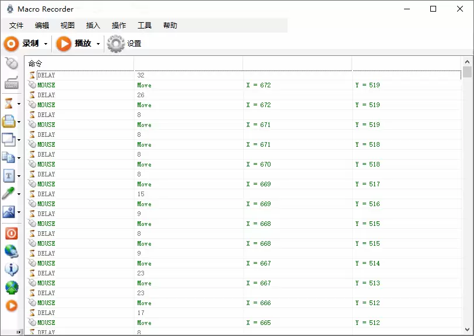This screenshot has height=336, width=474.
Task: Select Y = 513 cell
Action: tap(367, 283)
